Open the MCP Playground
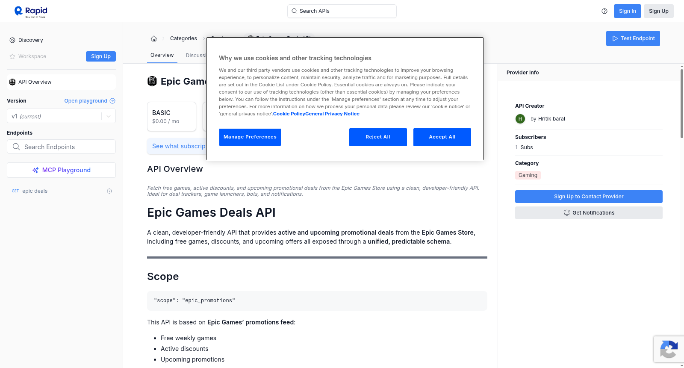 pos(61,170)
